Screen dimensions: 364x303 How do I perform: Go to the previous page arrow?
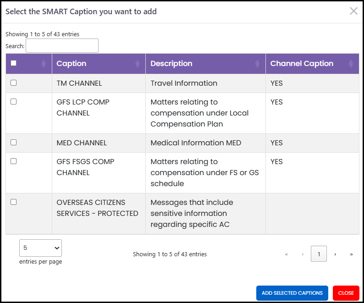click(303, 254)
